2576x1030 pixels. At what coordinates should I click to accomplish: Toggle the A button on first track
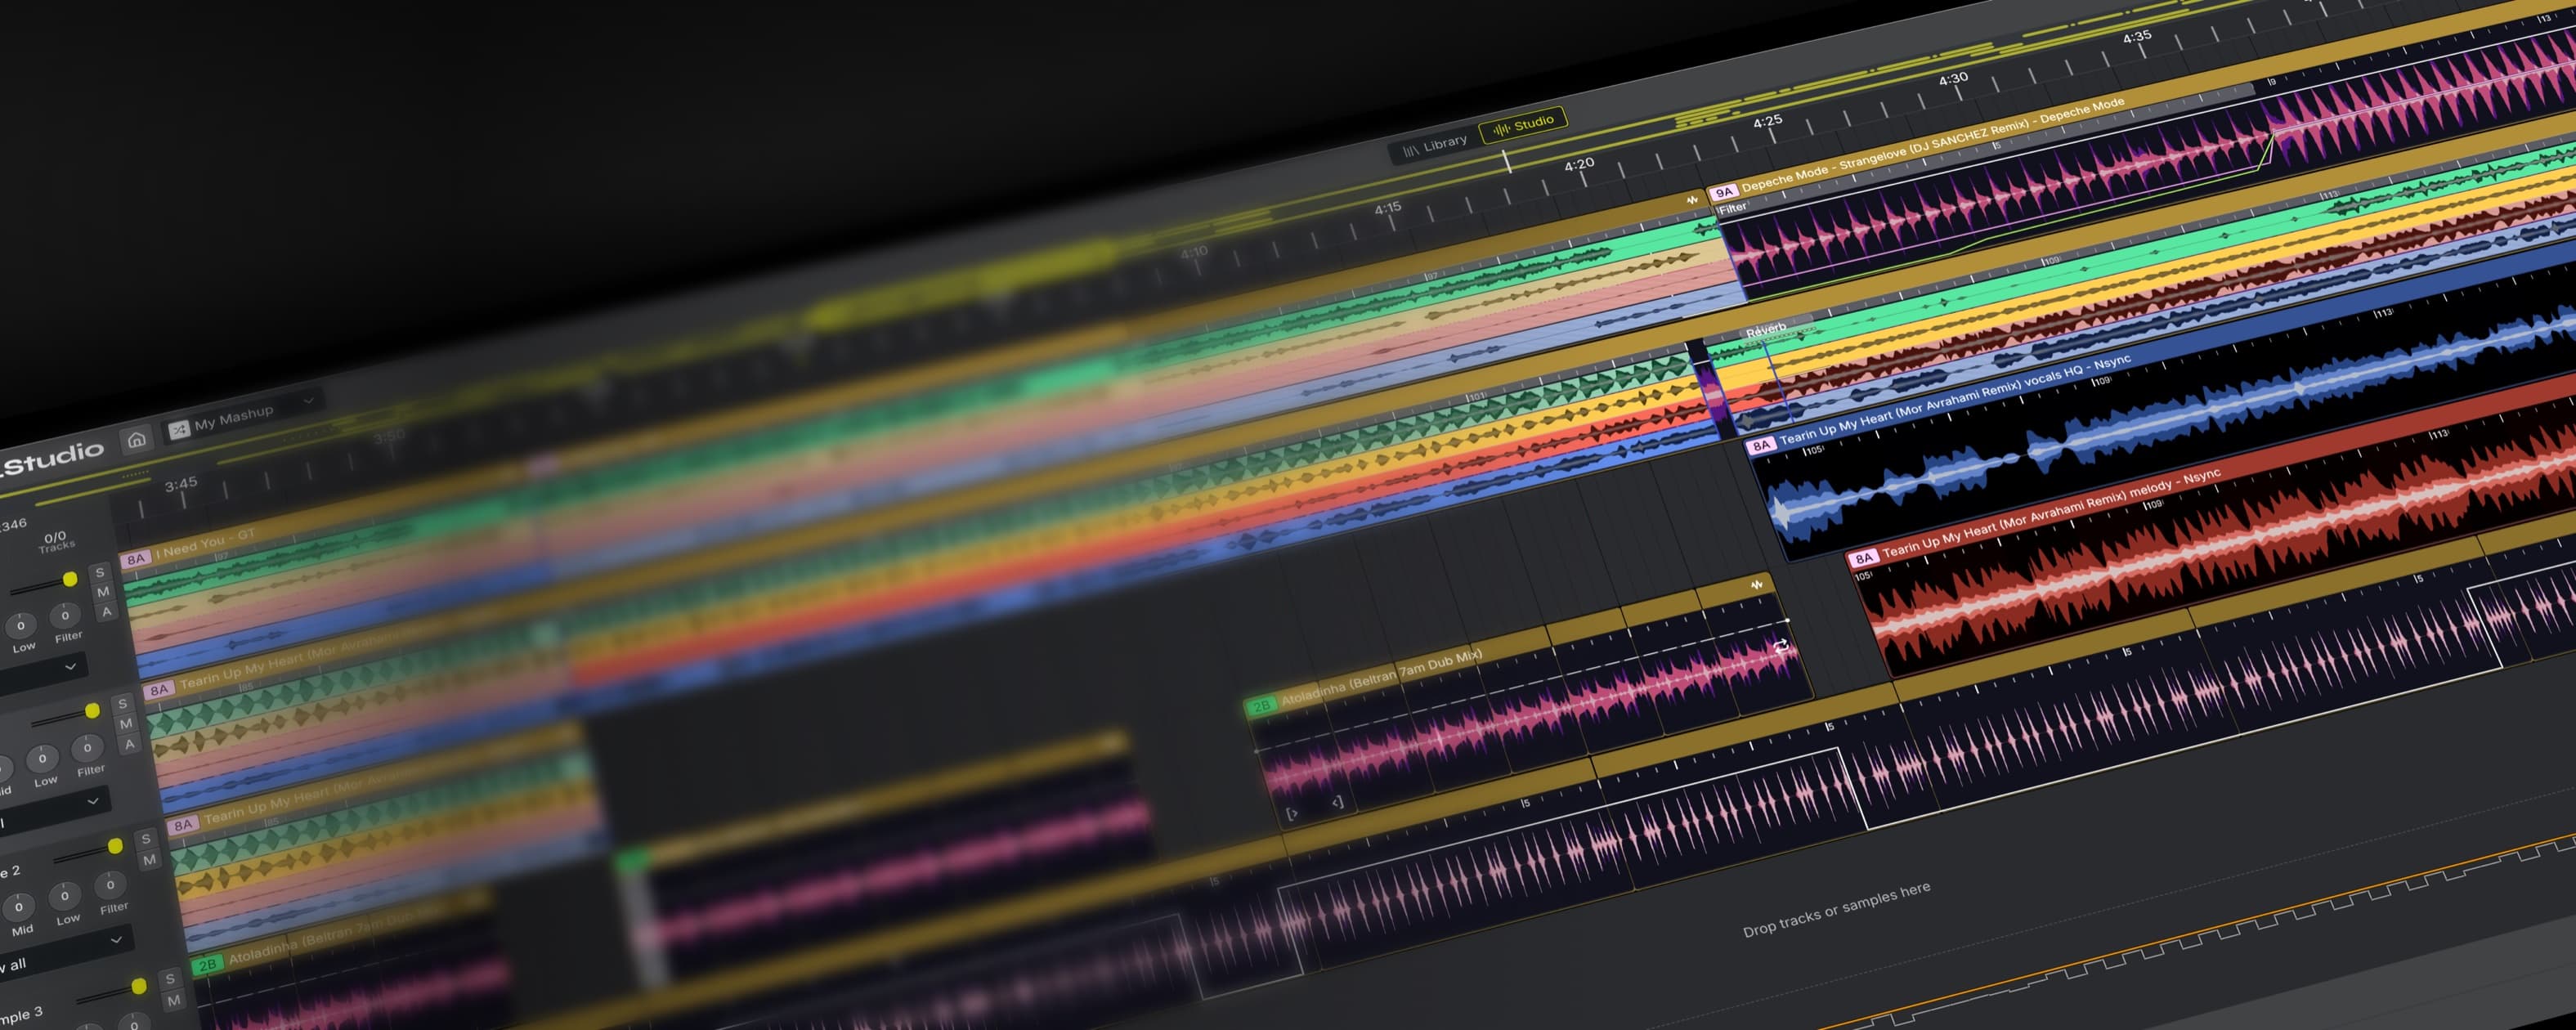pos(107,612)
